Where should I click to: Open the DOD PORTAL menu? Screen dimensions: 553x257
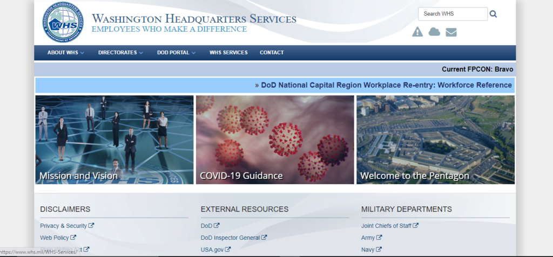point(173,52)
